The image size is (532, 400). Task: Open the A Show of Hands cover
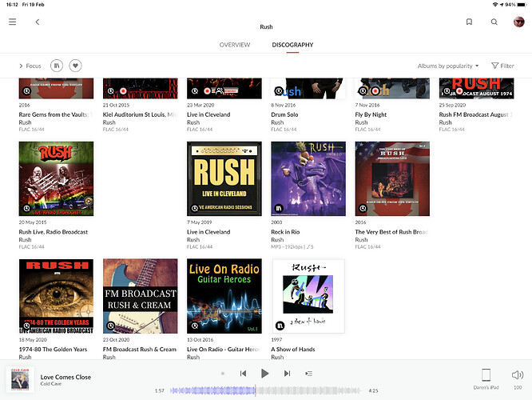pyautogui.click(x=308, y=296)
